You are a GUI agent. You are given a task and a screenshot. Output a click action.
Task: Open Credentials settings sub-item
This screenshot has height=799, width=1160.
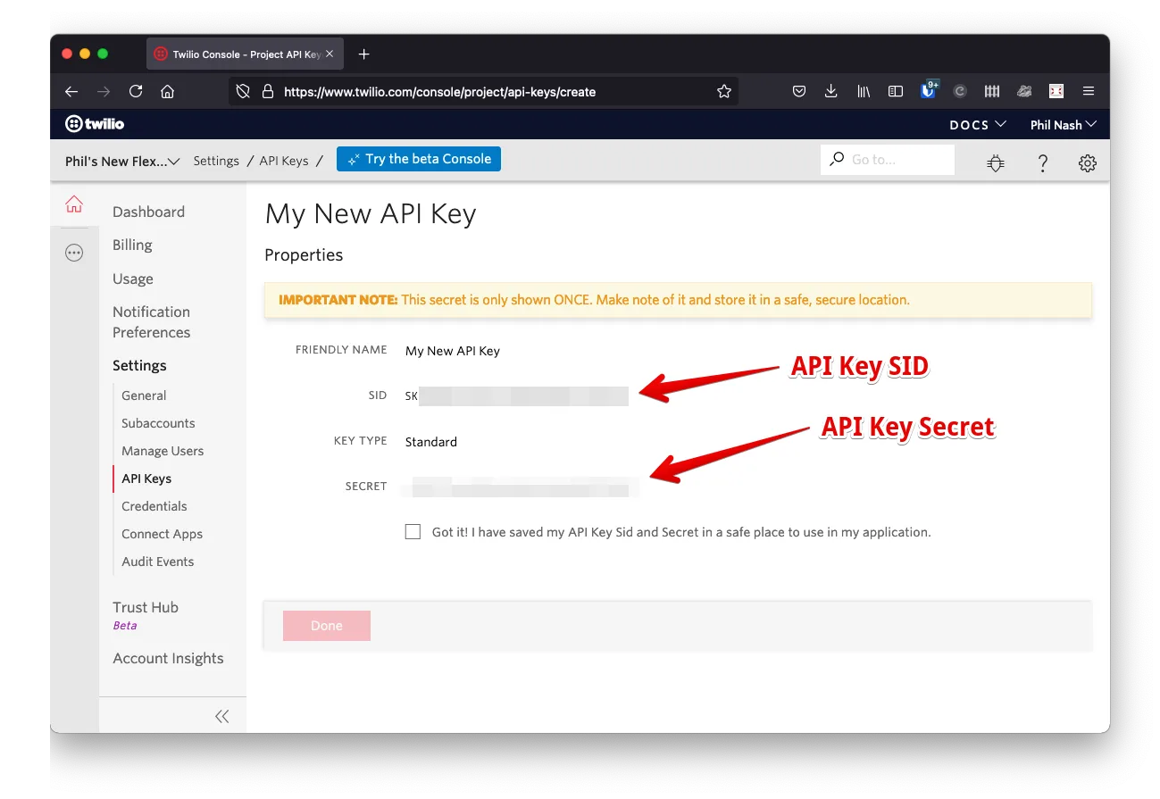pyautogui.click(x=154, y=506)
